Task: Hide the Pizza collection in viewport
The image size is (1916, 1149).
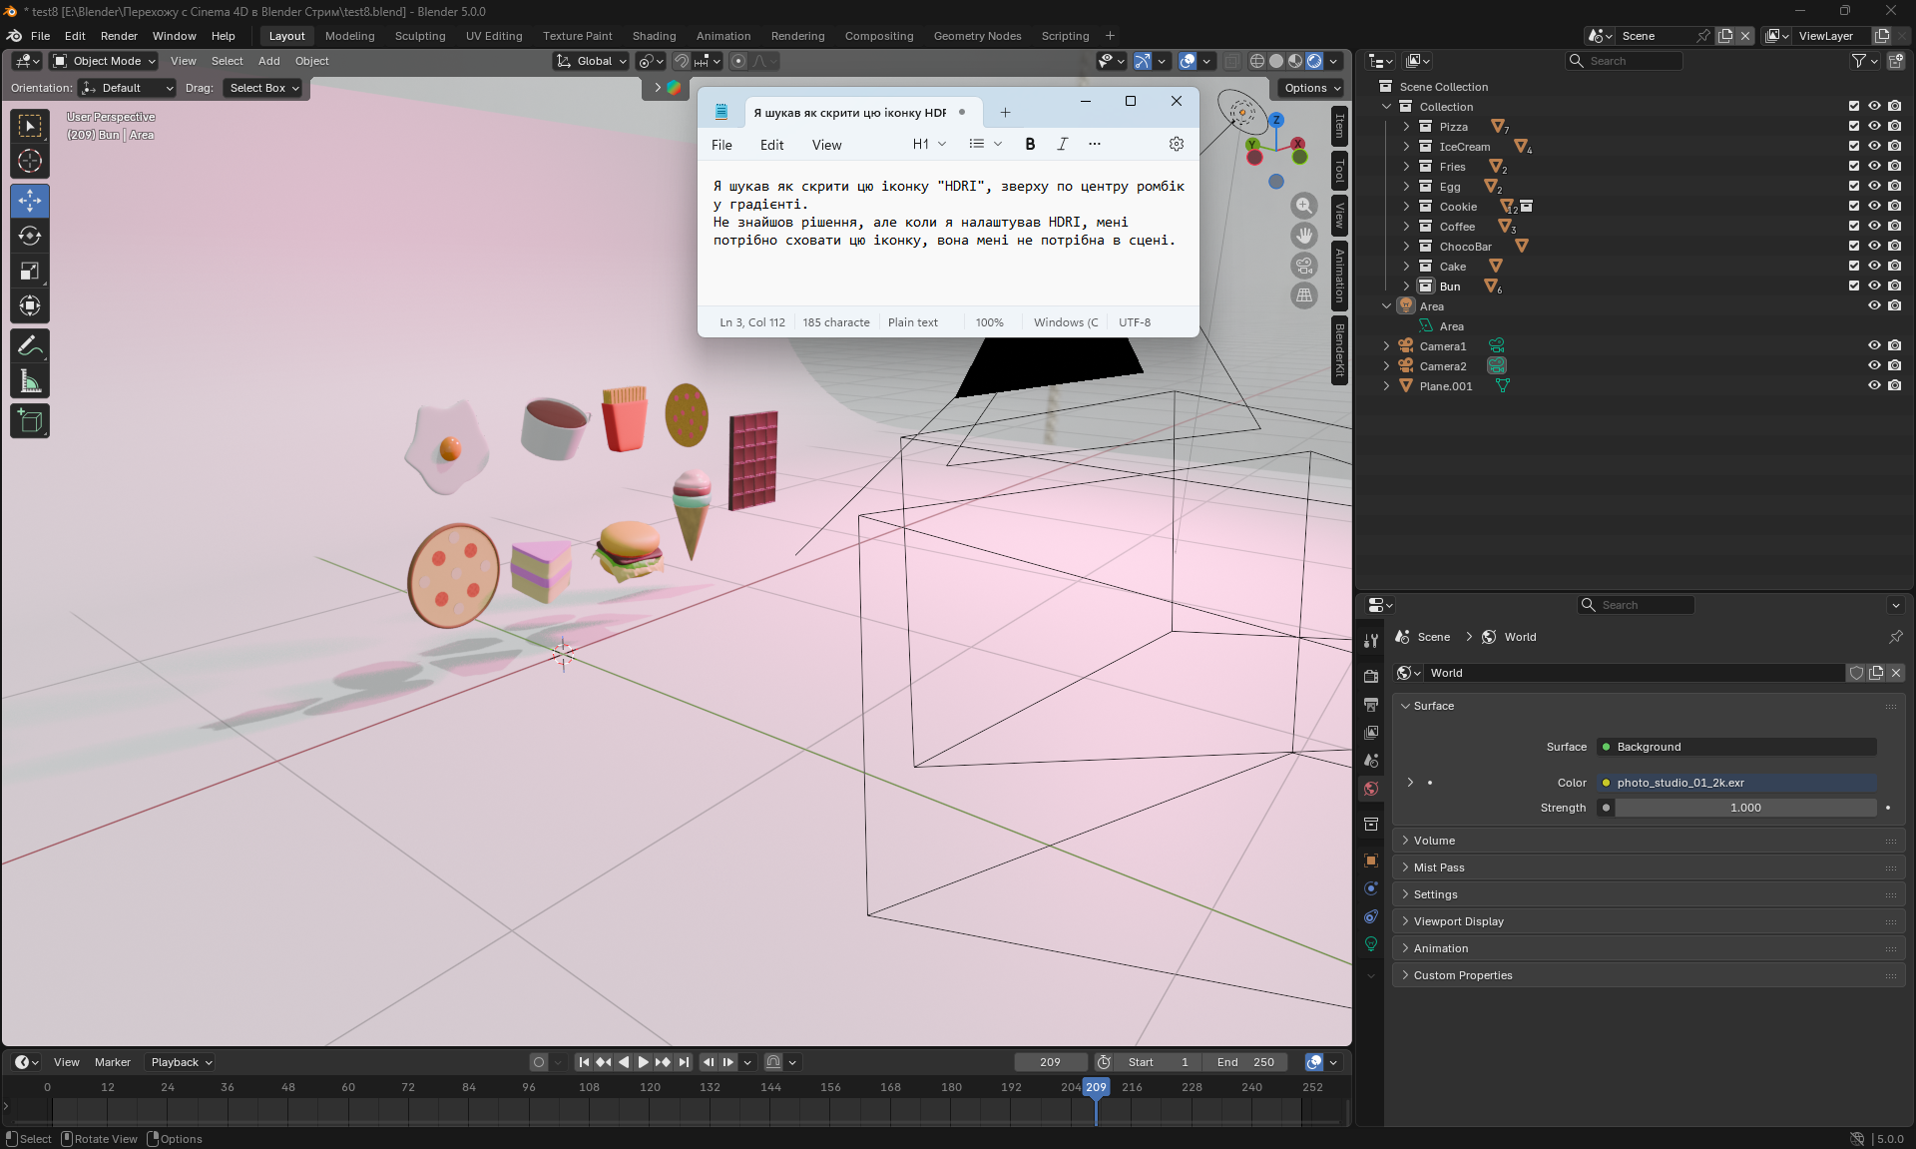Action: pyautogui.click(x=1874, y=127)
